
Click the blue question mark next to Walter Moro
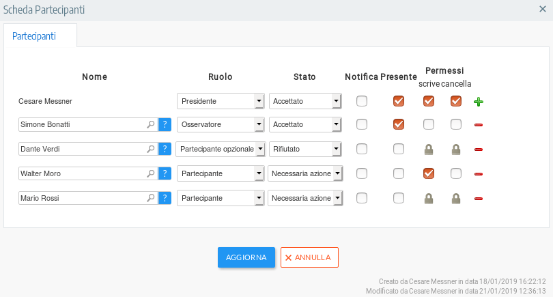click(165, 173)
